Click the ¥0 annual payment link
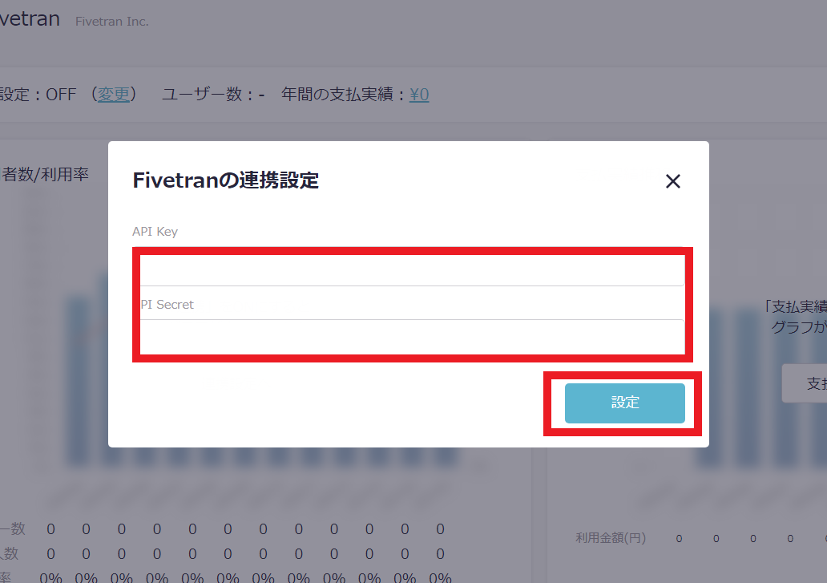827x583 pixels. point(419,95)
